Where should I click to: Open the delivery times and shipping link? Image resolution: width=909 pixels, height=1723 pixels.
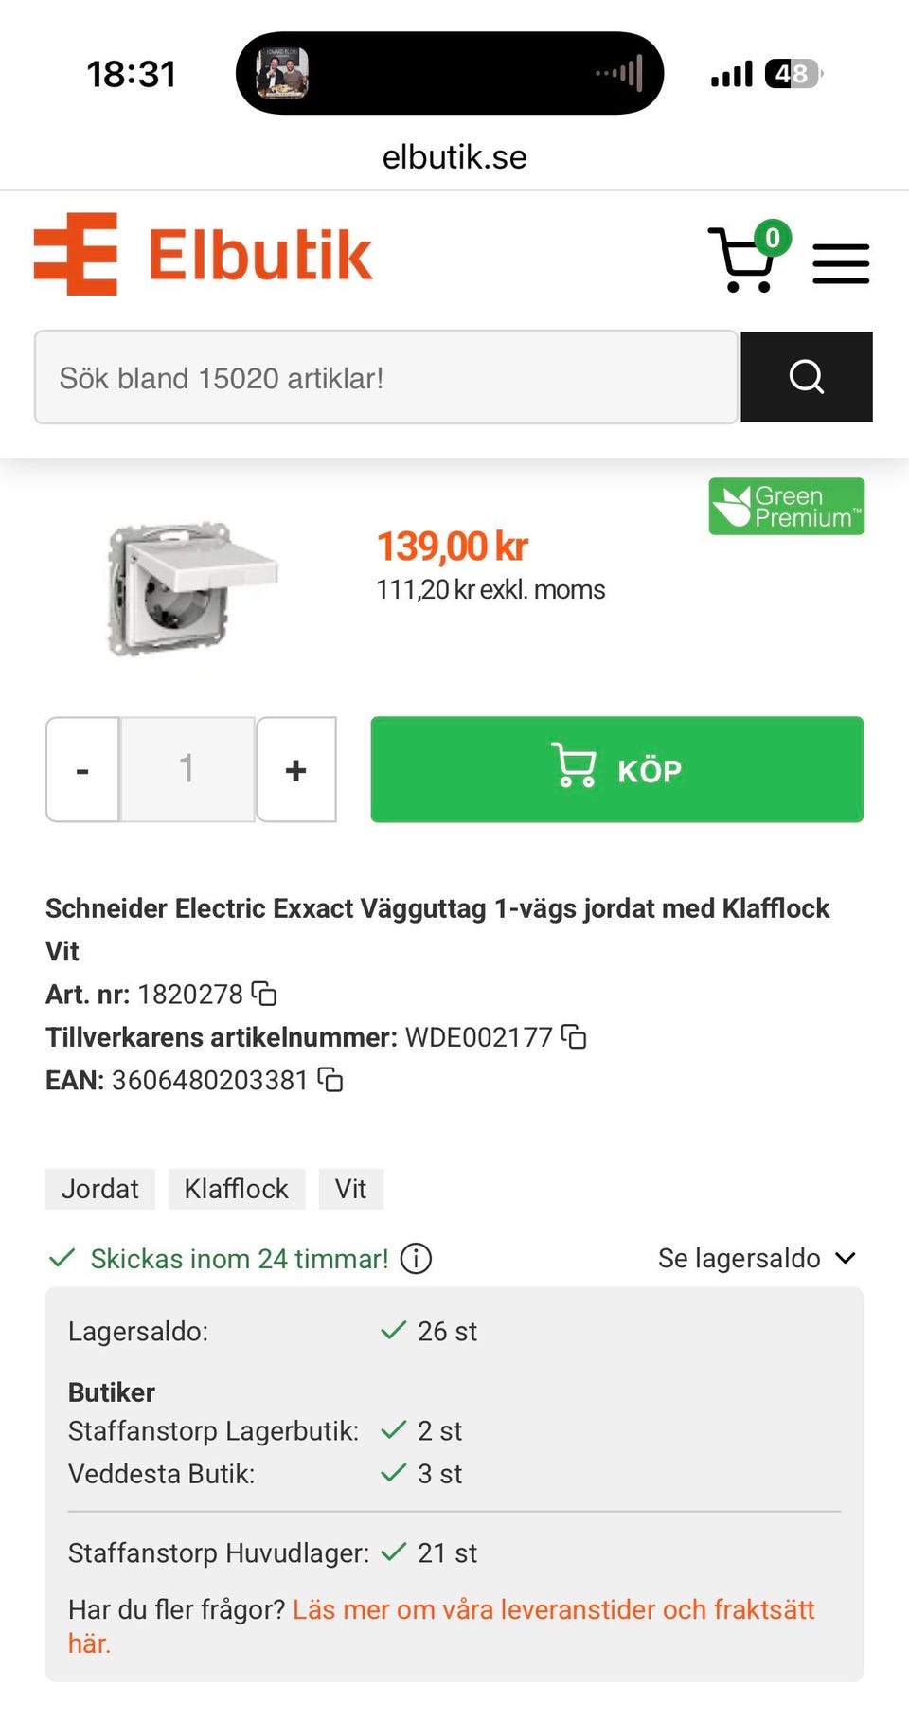point(553,1610)
